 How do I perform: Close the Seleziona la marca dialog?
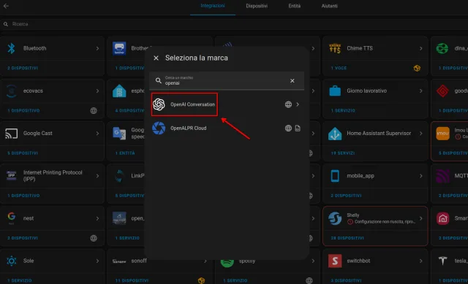[x=156, y=58]
